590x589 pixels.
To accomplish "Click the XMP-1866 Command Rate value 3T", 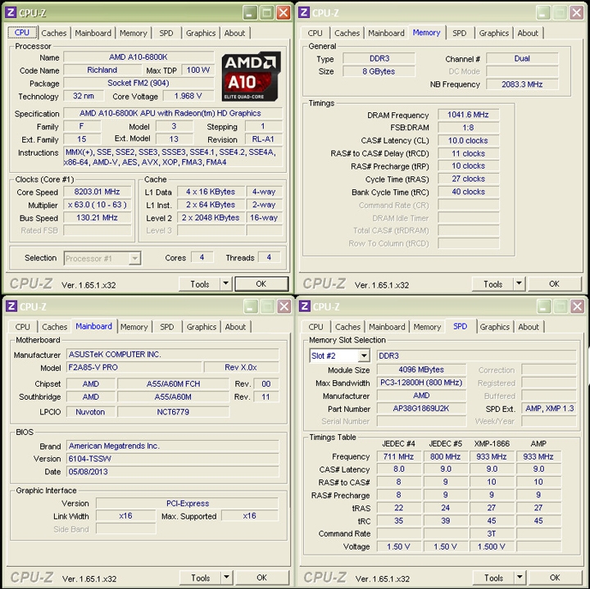I will tap(492, 534).
